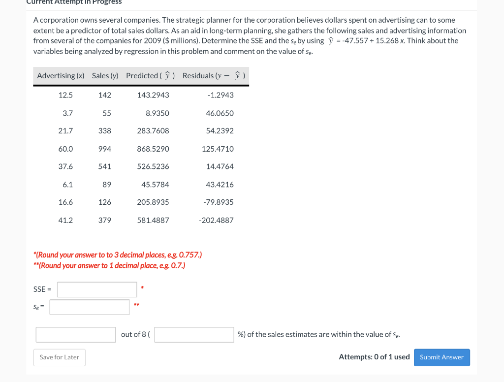Click the advertising value 41.2
Viewport: 504px width, 382px height.
click(65, 220)
